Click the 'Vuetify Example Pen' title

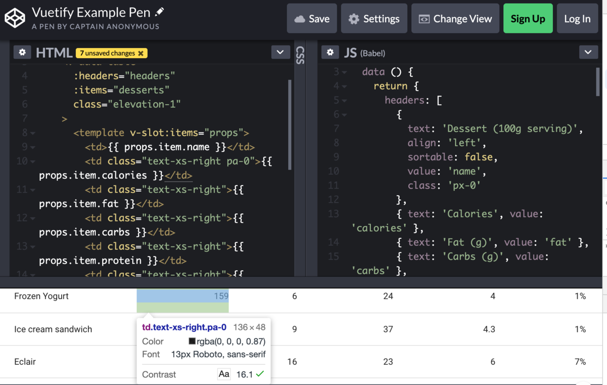coord(91,12)
